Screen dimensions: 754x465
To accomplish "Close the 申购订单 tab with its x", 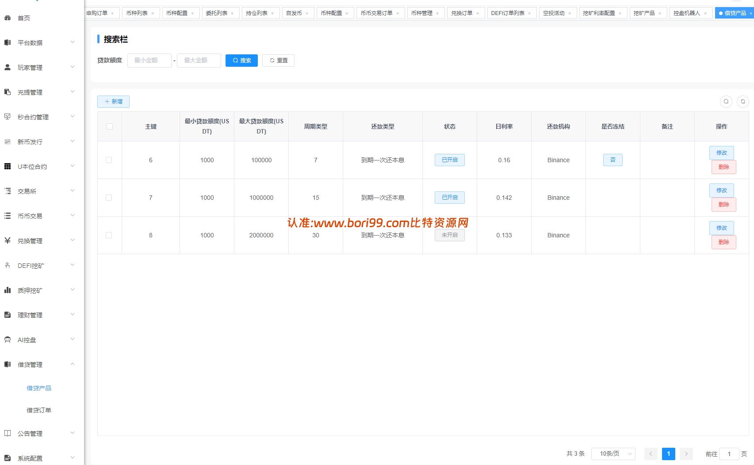I will [x=112, y=13].
